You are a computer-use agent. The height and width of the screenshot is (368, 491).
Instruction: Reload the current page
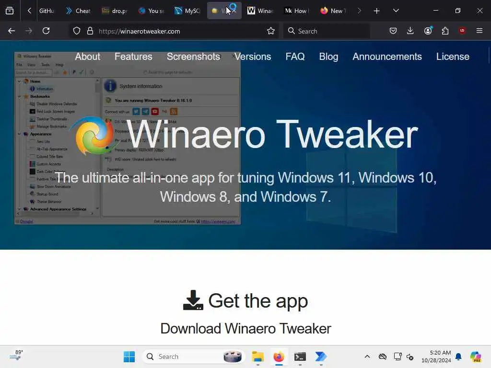click(x=46, y=31)
